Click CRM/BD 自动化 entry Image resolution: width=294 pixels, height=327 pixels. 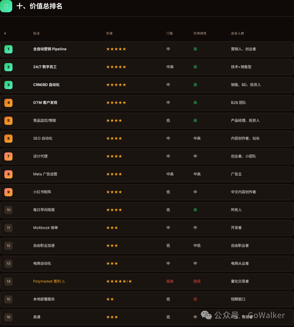pyautogui.click(x=46, y=85)
